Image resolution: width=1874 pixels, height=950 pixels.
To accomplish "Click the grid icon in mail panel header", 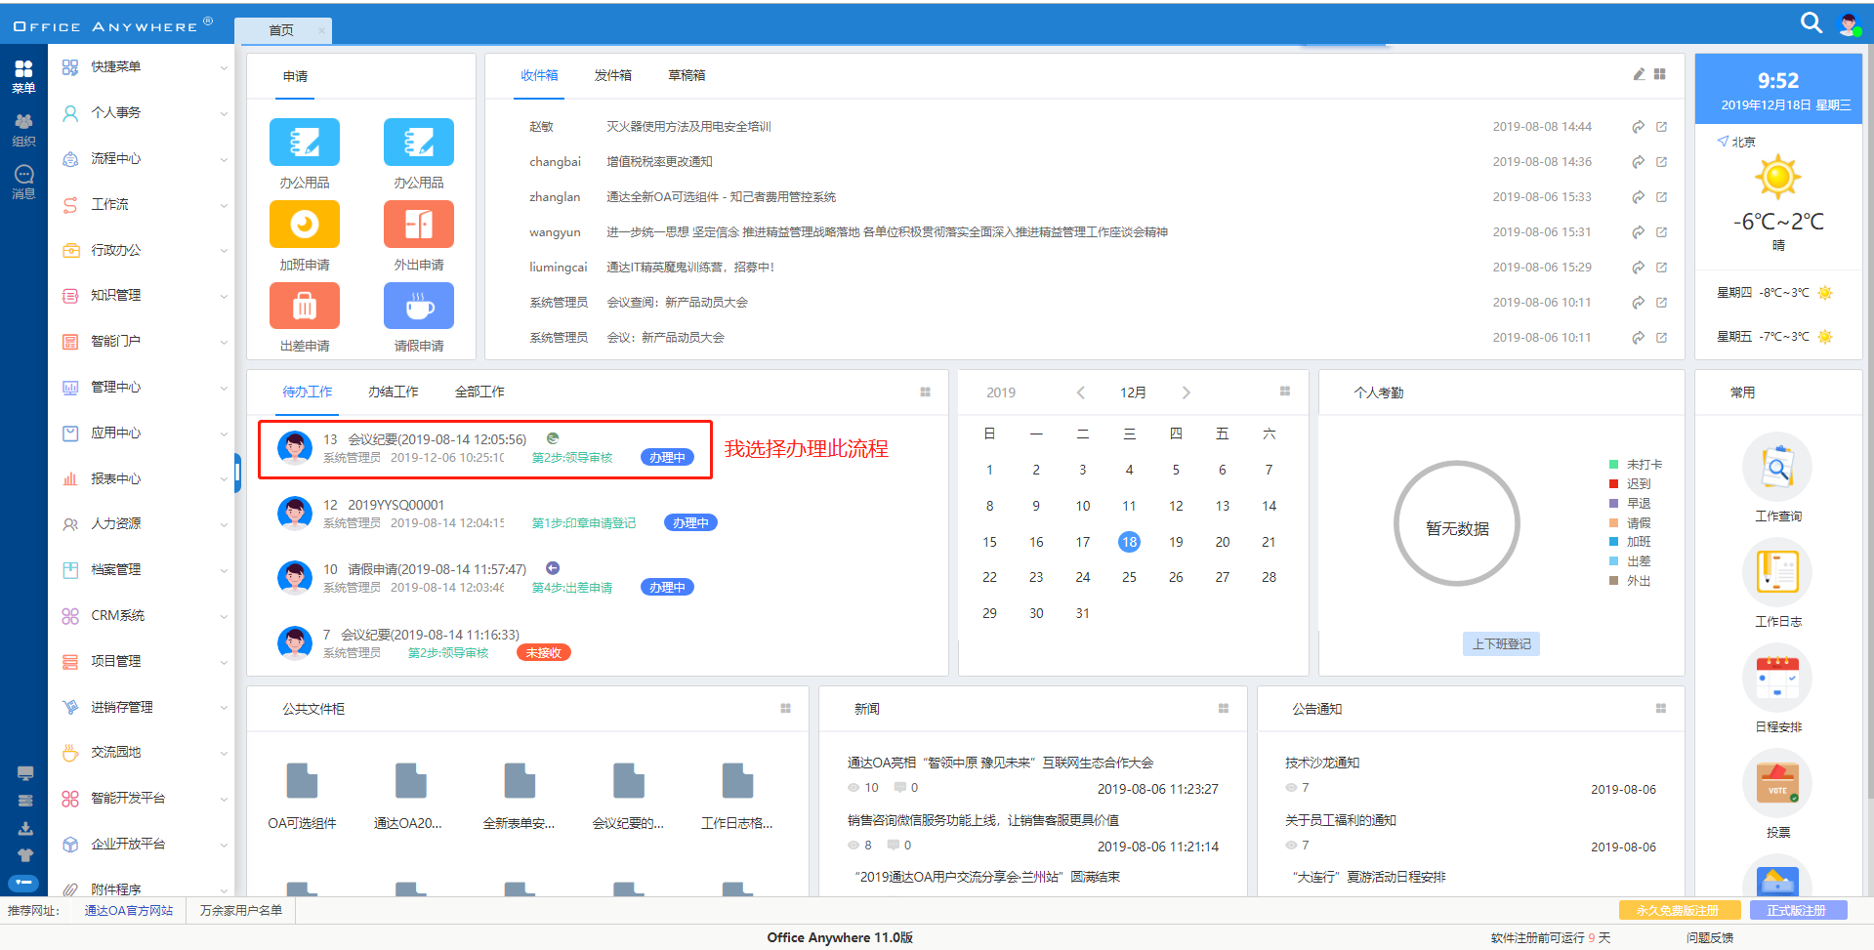I will (x=1660, y=74).
